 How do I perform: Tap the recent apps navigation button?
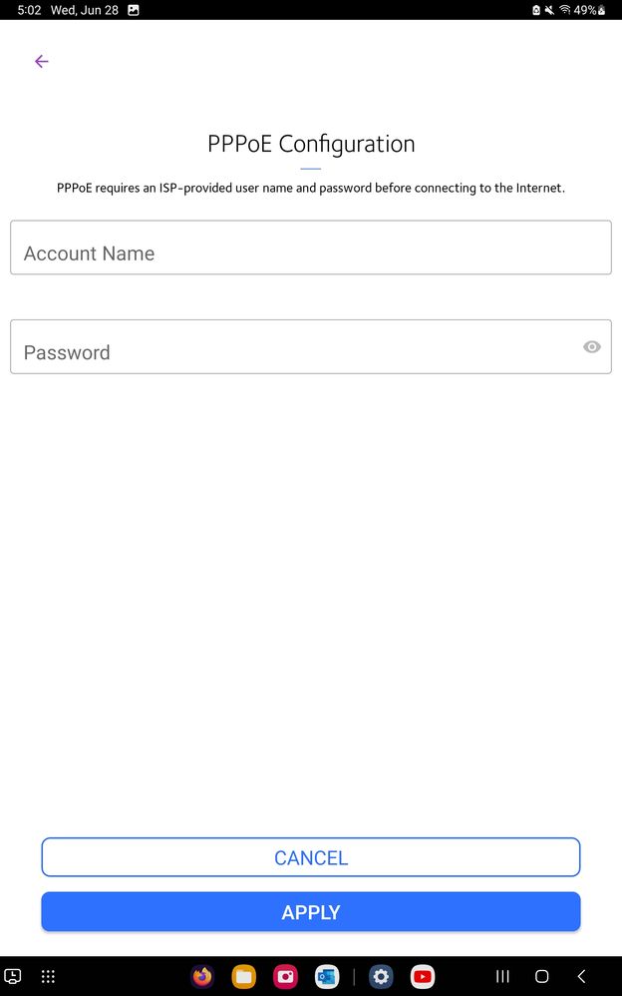pos(502,976)
